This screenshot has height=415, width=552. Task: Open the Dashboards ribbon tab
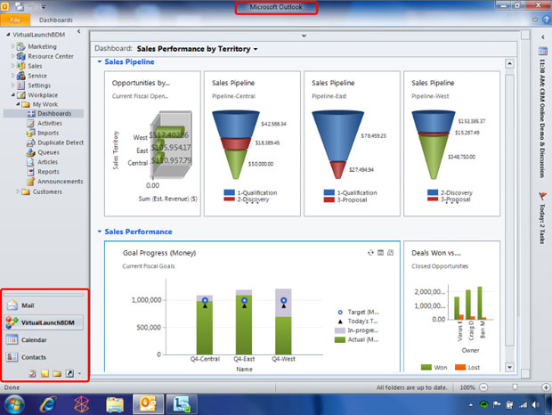coord(56,20)
